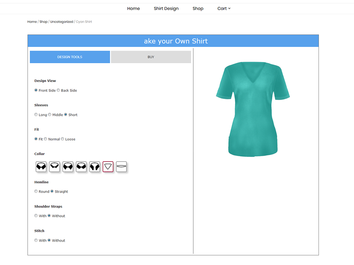
Task: Choose the fourth, rounded collar style icon
Action: [81, 166]
